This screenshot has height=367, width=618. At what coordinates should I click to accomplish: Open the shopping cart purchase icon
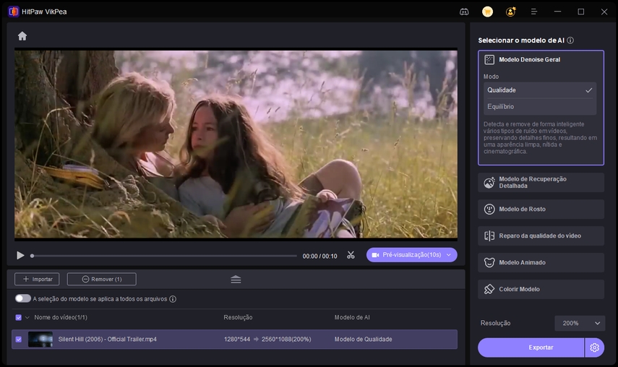point(488,12)
